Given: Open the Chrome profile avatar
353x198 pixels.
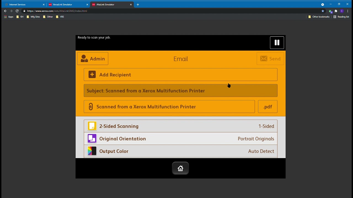Looking at the screenshot, I should click(342, 11).
